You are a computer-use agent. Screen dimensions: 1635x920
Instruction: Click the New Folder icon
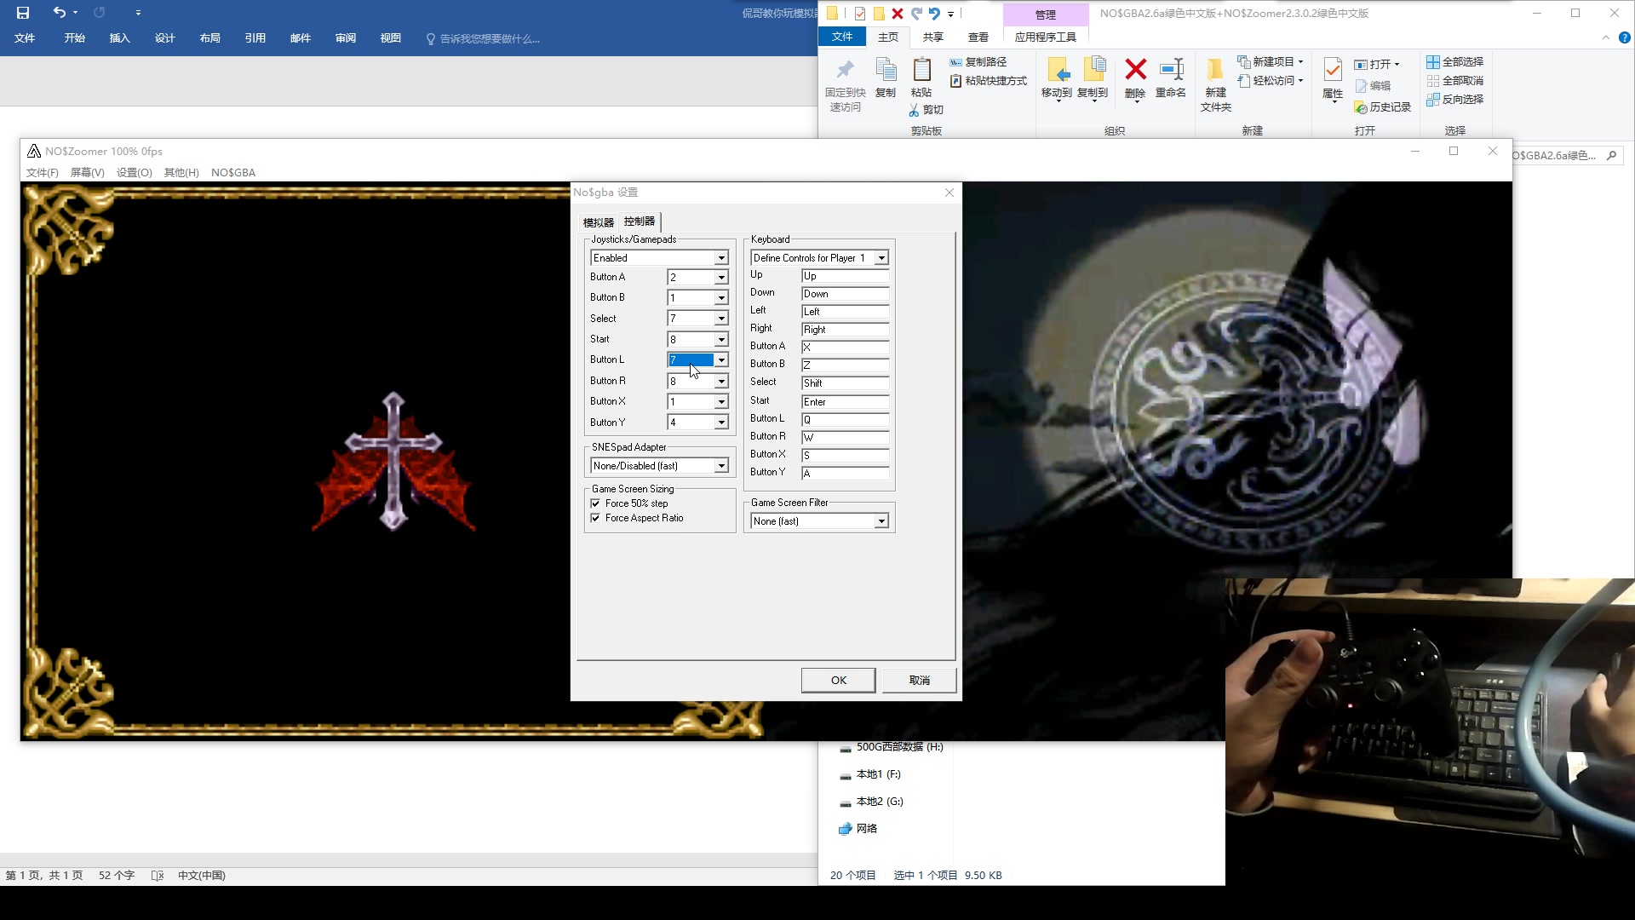click(1215, 70)
